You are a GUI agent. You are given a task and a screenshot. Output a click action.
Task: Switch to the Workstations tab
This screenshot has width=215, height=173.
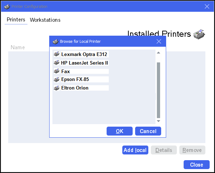[x=45, y=20]
